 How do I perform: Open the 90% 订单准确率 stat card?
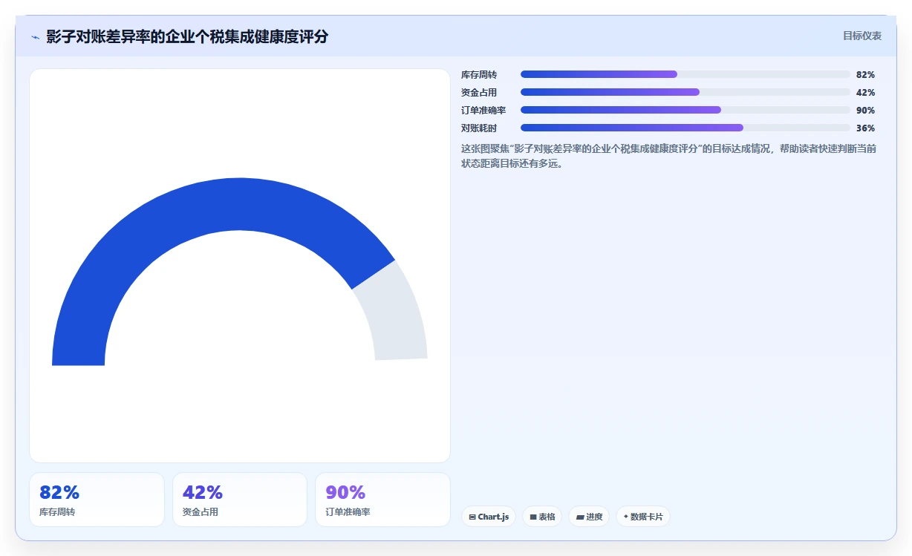[382, 500]
